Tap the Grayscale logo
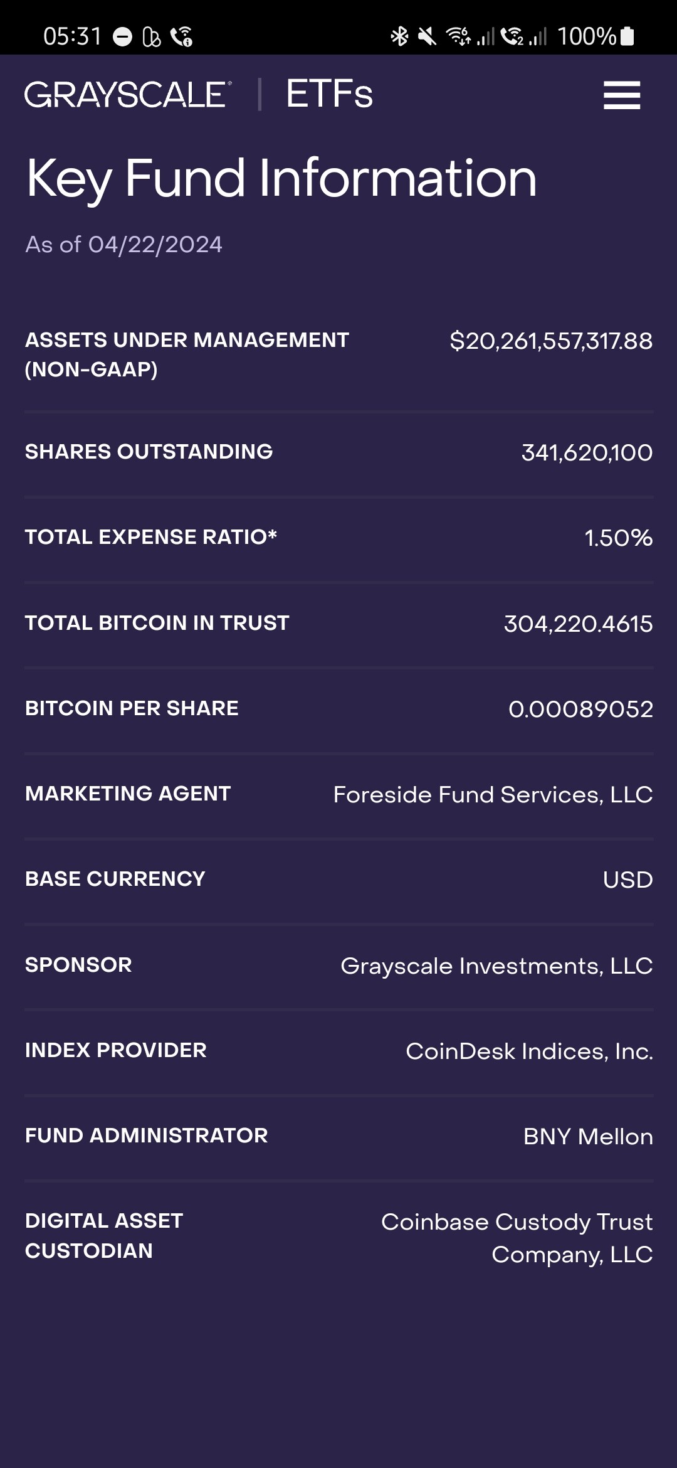This screenshot has width=677, height=1468. (x=128, y=95)
